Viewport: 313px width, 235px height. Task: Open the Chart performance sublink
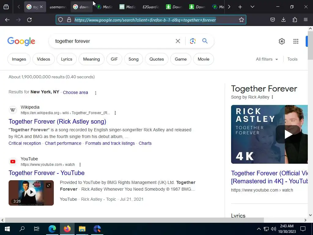point(63,143)
